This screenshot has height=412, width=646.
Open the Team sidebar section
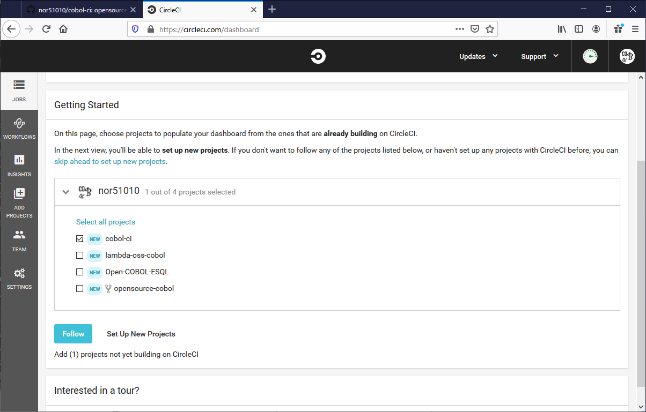19,241
